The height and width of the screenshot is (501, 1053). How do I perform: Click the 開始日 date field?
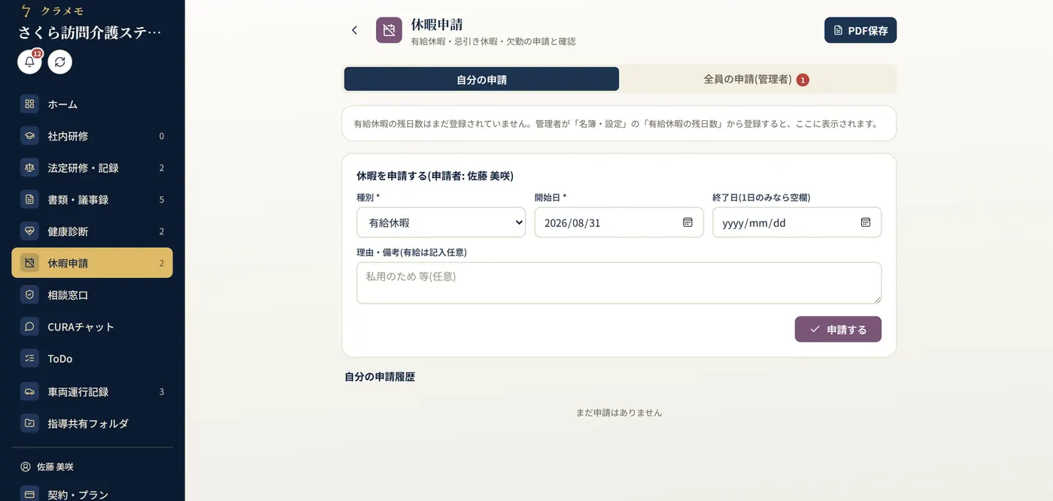coord(619,222)
